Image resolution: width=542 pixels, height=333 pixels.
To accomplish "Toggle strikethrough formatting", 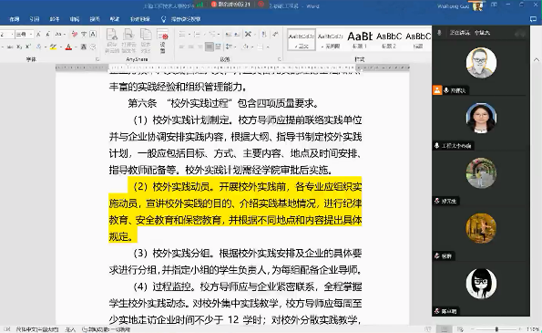I will (x=10, y=47).
